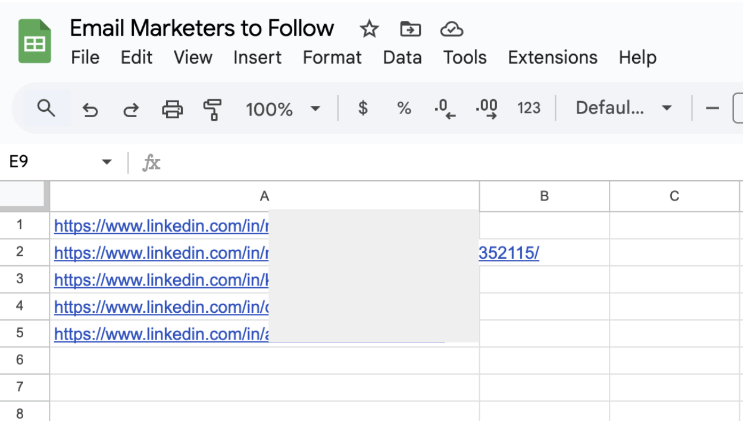Select row 4 header
The image size is (744, 427).
coord(24,306)
